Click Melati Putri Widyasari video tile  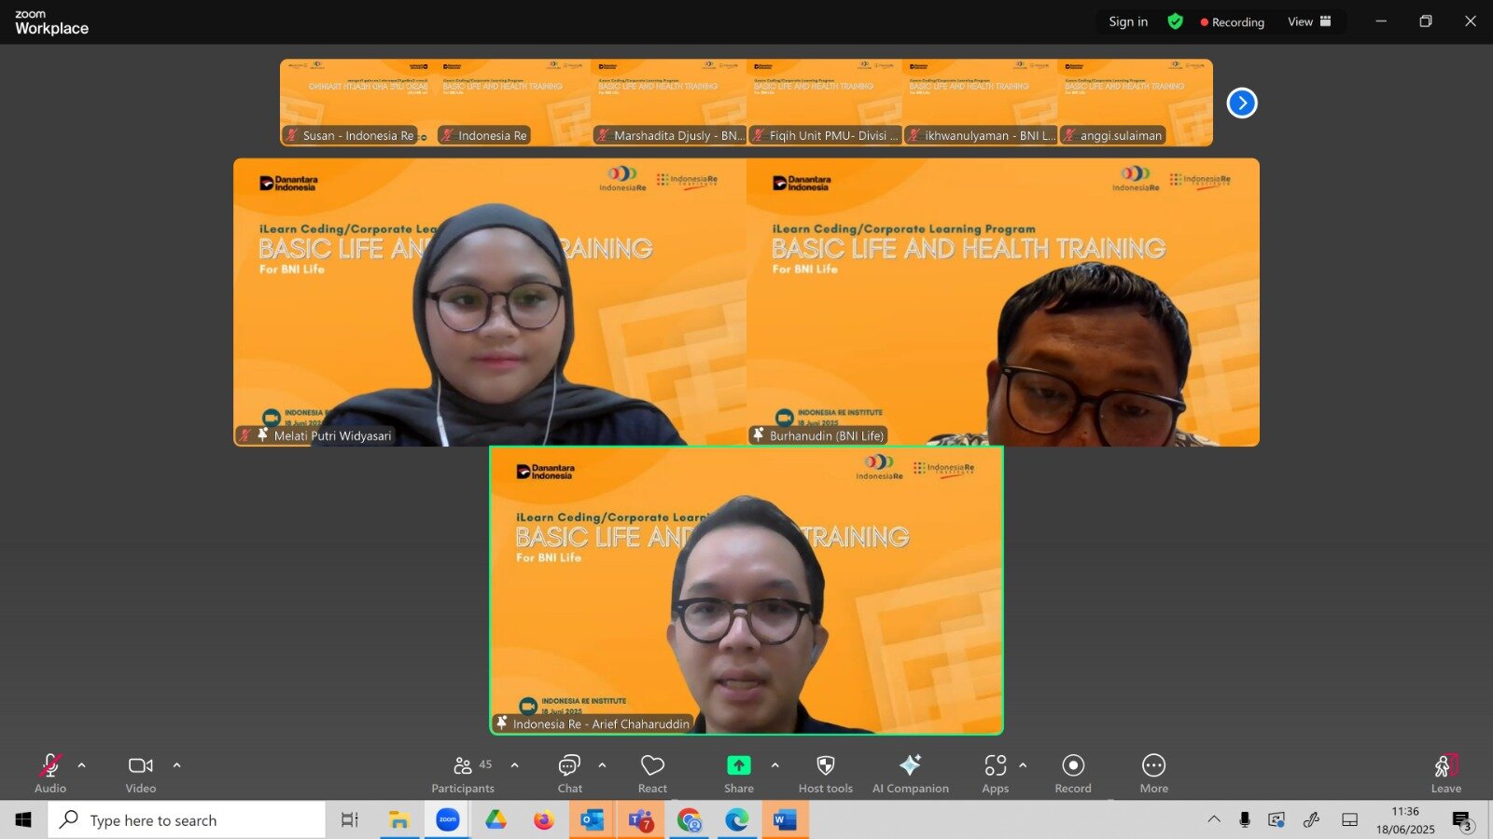tap(490, 302)
